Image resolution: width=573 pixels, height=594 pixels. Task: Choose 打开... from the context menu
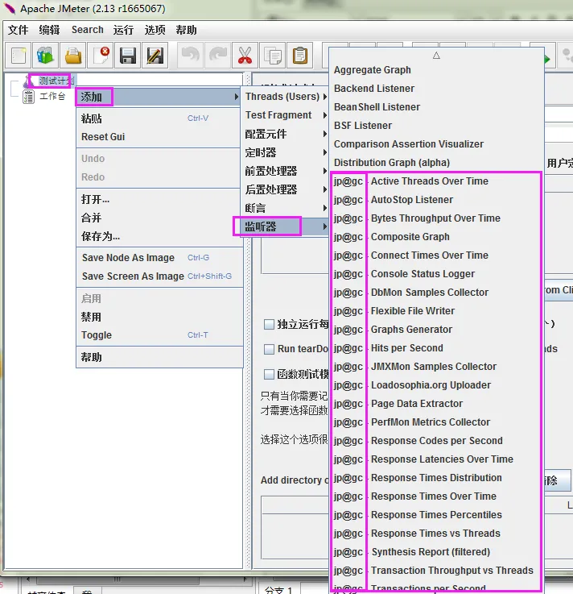(x=158, y=199)
